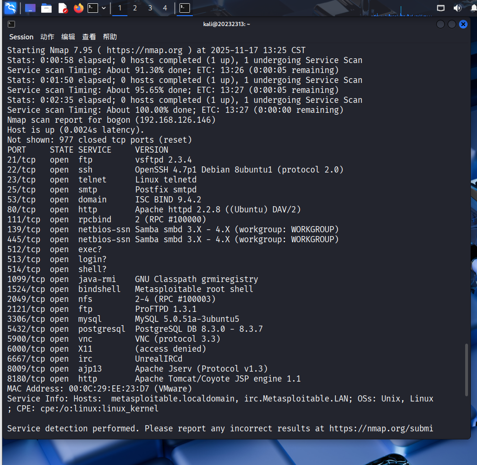This screenshot has width=477, height=465.
Task: Click 'Apache Jserv (Protocol v1.3)' text
Action: (x=201, y=369)
